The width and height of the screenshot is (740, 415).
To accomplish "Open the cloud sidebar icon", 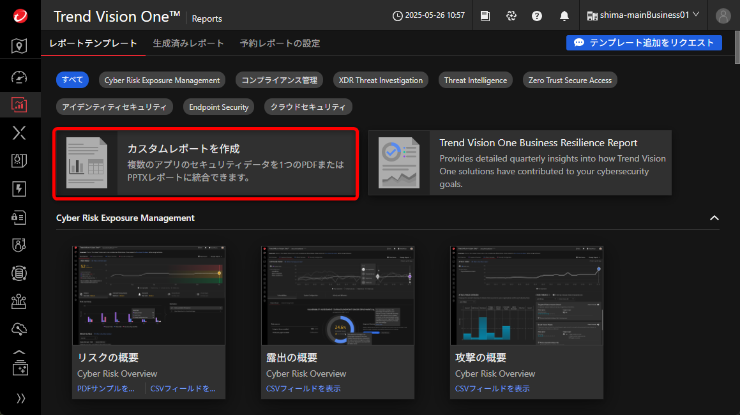I will [x=19, y=329].
